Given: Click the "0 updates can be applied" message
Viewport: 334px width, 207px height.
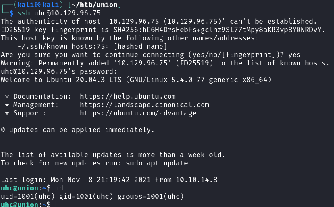Looking at the screenshot, I should (x=77, y=130).
